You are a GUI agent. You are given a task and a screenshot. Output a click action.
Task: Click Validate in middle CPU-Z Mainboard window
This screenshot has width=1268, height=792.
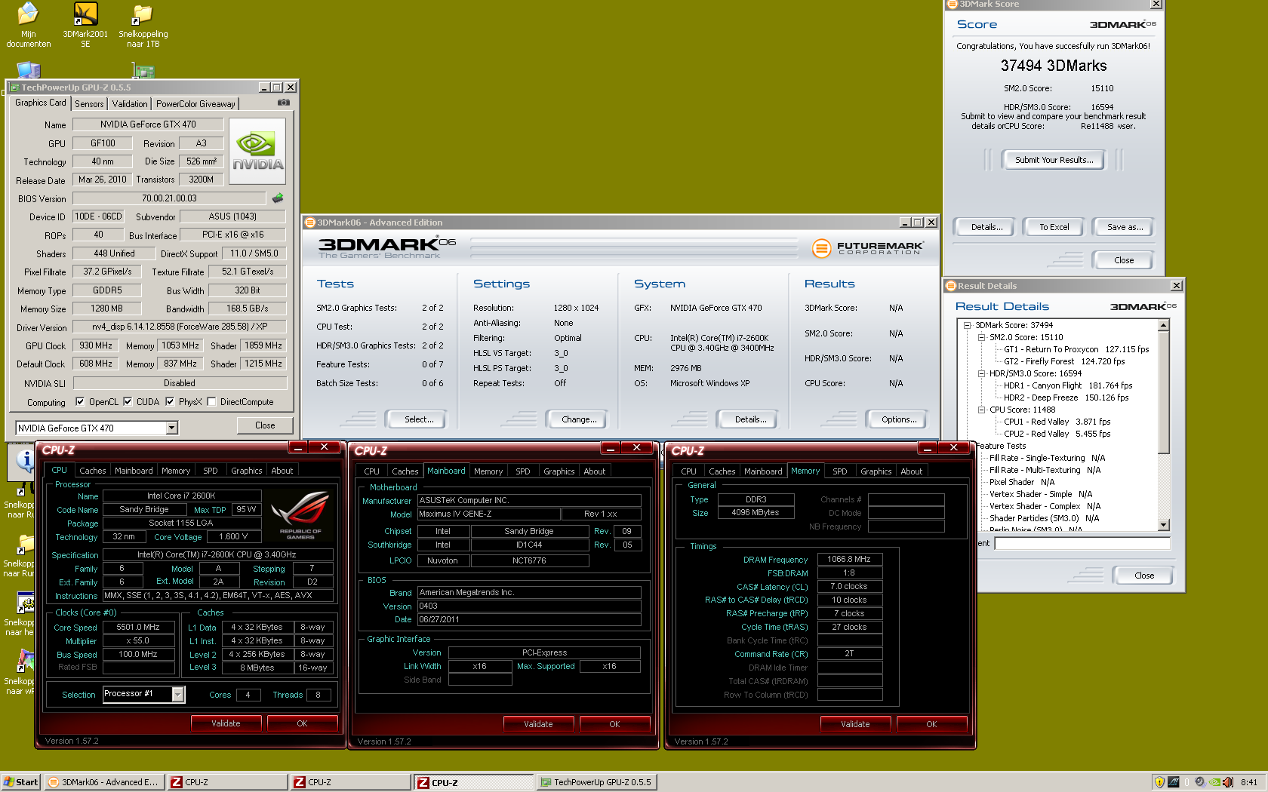click(538, 724)
